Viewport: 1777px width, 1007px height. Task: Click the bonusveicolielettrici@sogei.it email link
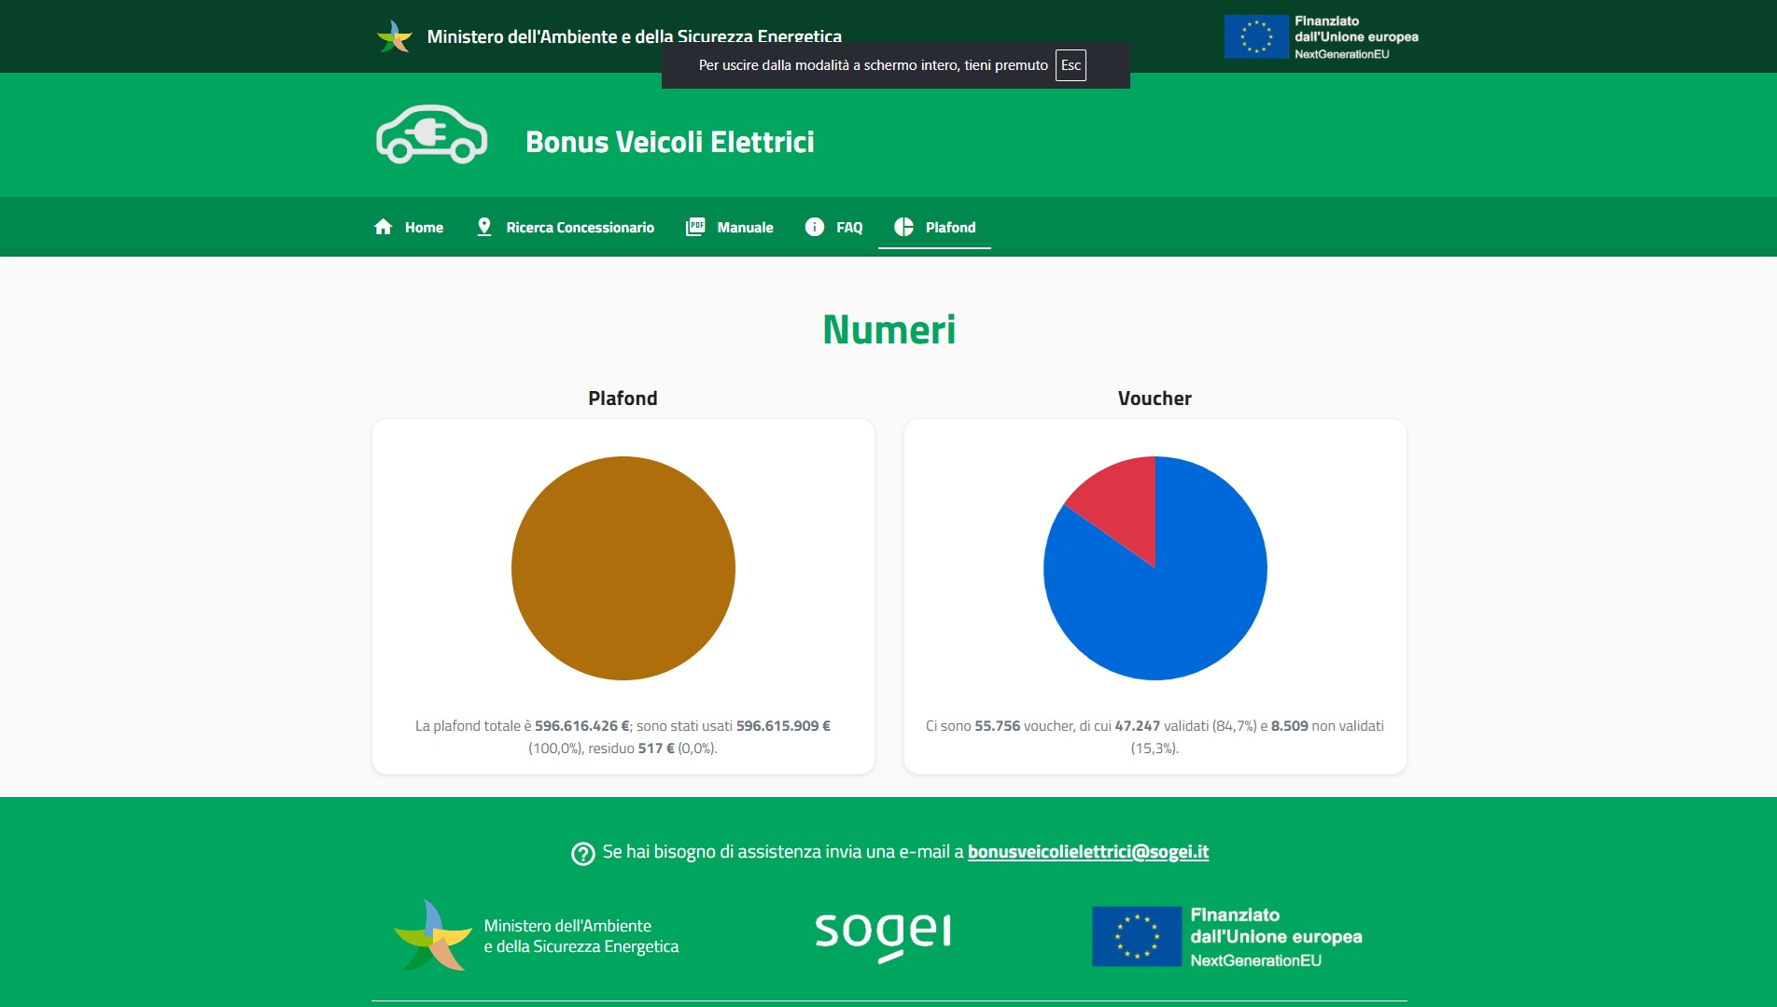click(1087, 852)
